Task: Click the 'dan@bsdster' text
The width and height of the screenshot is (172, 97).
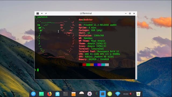Action: (85, 20)
